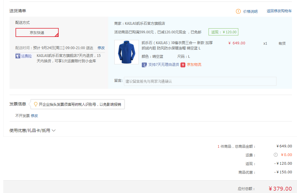Click the orange price explanation warning icon
Viewport: 297px width, 193px height.
tap(238, 11)
